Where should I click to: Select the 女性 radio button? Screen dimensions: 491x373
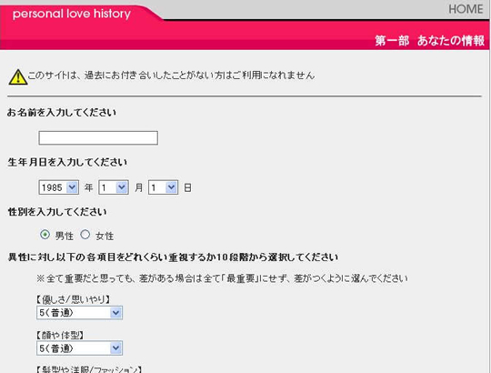85,235
